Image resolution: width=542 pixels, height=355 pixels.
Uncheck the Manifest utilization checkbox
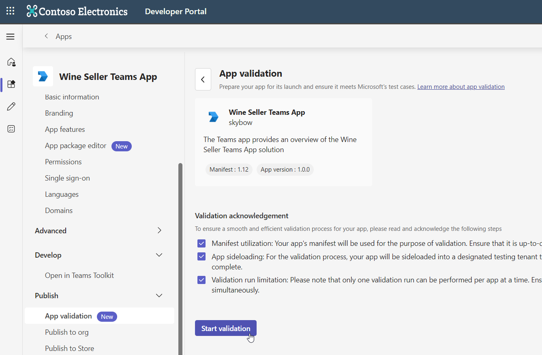click(201, 243)
